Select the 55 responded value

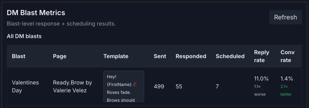[x=179, y=87]
